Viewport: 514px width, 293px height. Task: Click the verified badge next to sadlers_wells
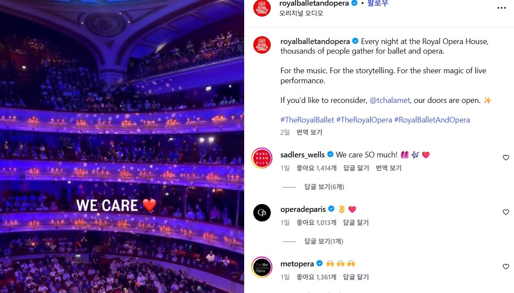coord(330,154)
